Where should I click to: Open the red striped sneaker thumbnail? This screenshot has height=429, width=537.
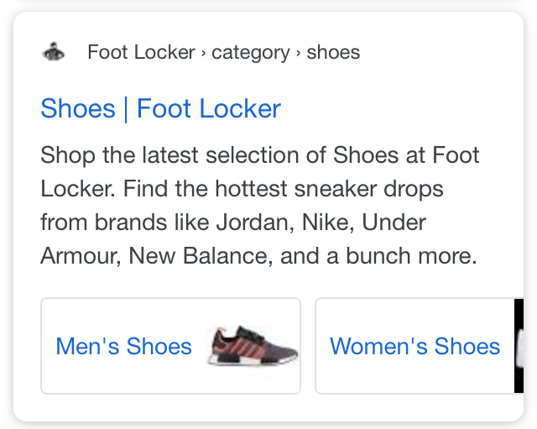click(253, 346)
